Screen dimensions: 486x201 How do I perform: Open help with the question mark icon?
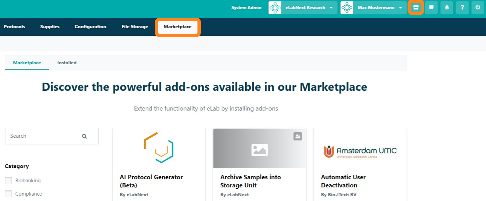(x=462, y=7)
